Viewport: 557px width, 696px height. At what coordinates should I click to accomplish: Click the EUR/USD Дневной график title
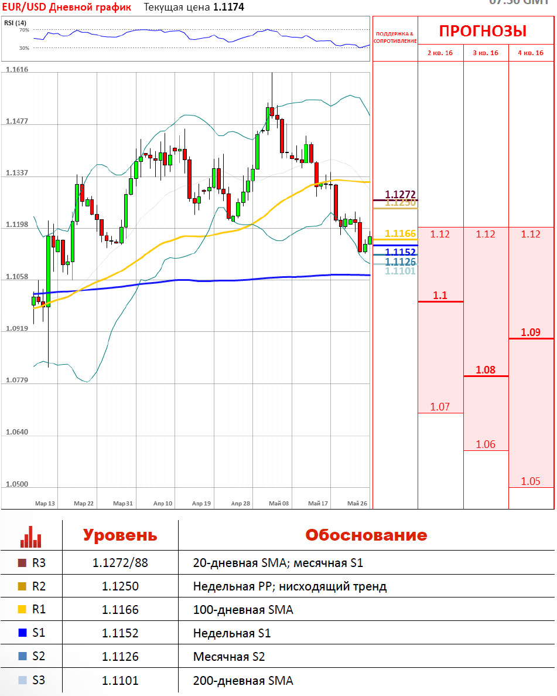click(67, 7)
